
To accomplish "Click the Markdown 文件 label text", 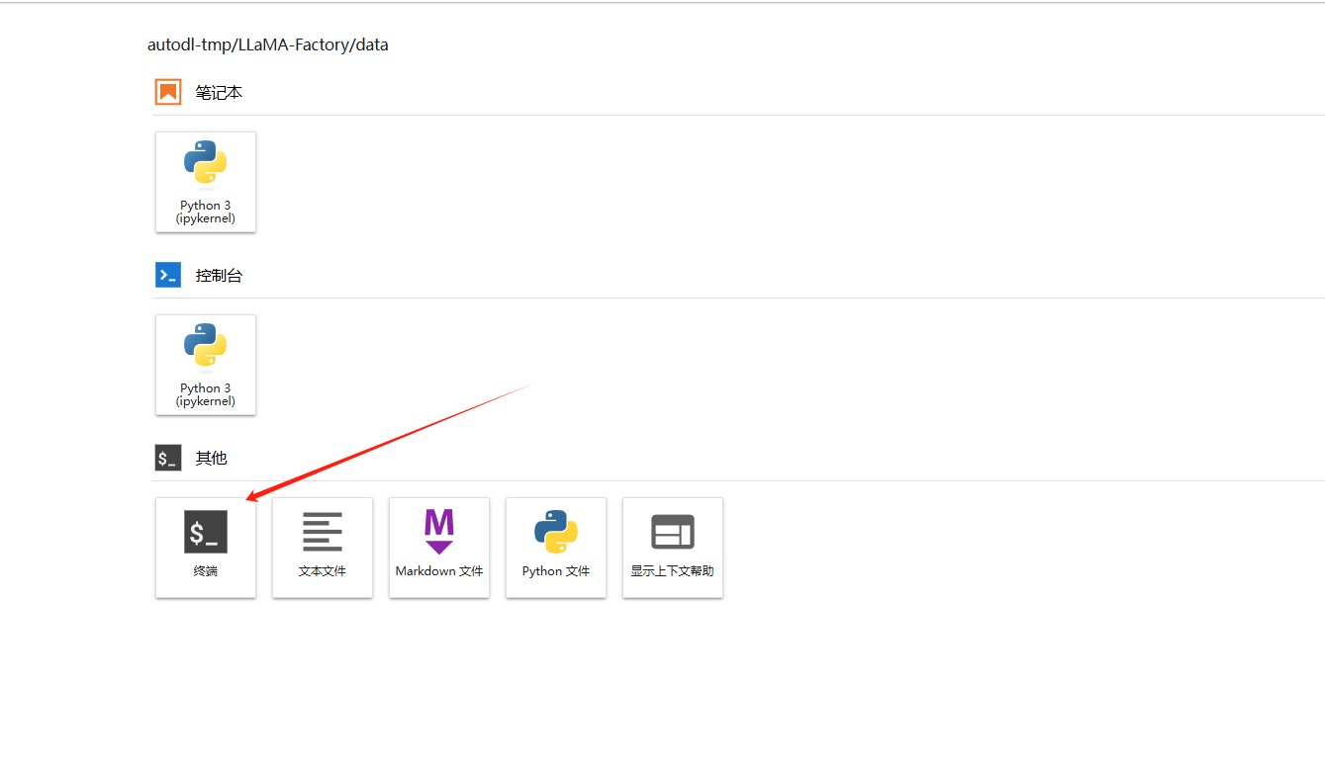I will 439,571.
